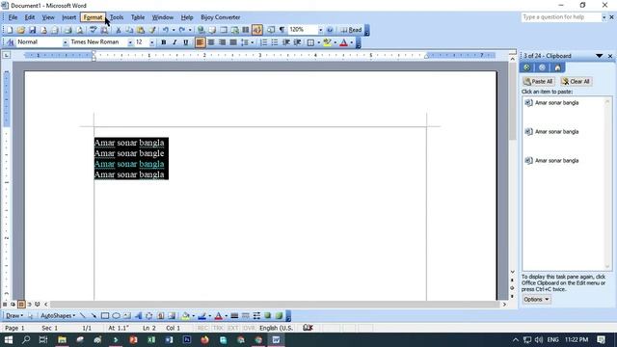Open the Style dropdown showing Normal
This screenshot has height=347, width=617.
click(x=65, y=42)
